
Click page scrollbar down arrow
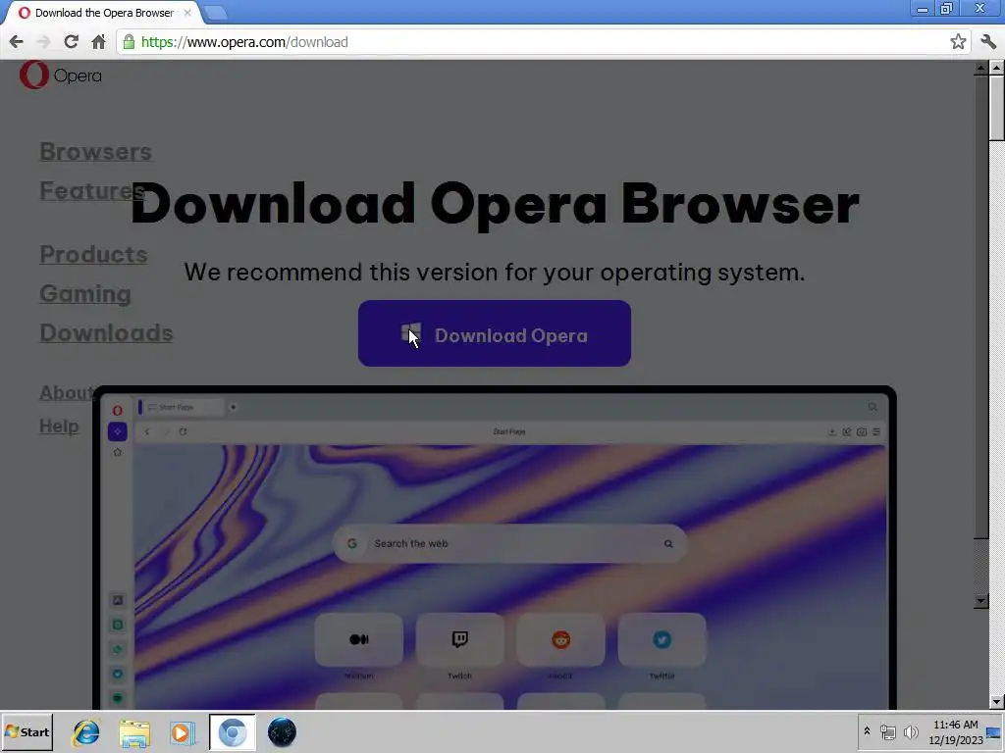pyautogui.click(x=980, y=601)
